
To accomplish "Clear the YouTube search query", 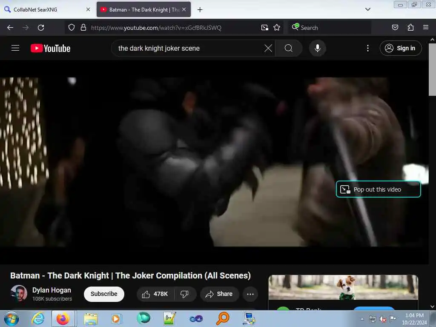I will 268,48.
